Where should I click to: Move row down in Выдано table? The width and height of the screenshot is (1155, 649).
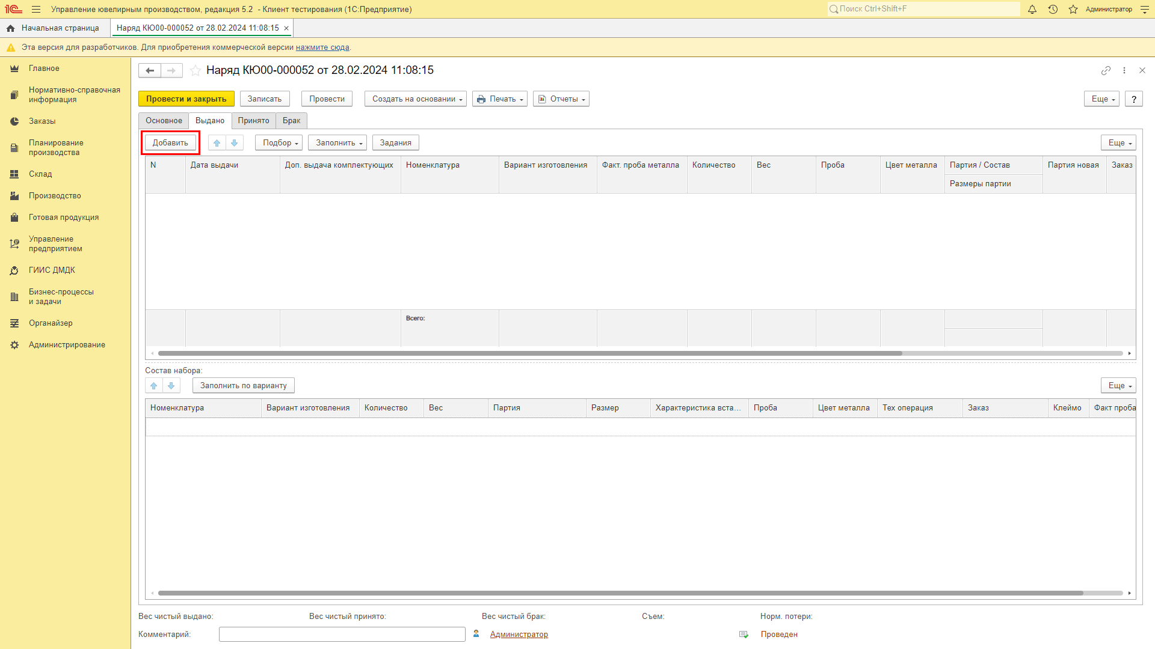(235, 142)
